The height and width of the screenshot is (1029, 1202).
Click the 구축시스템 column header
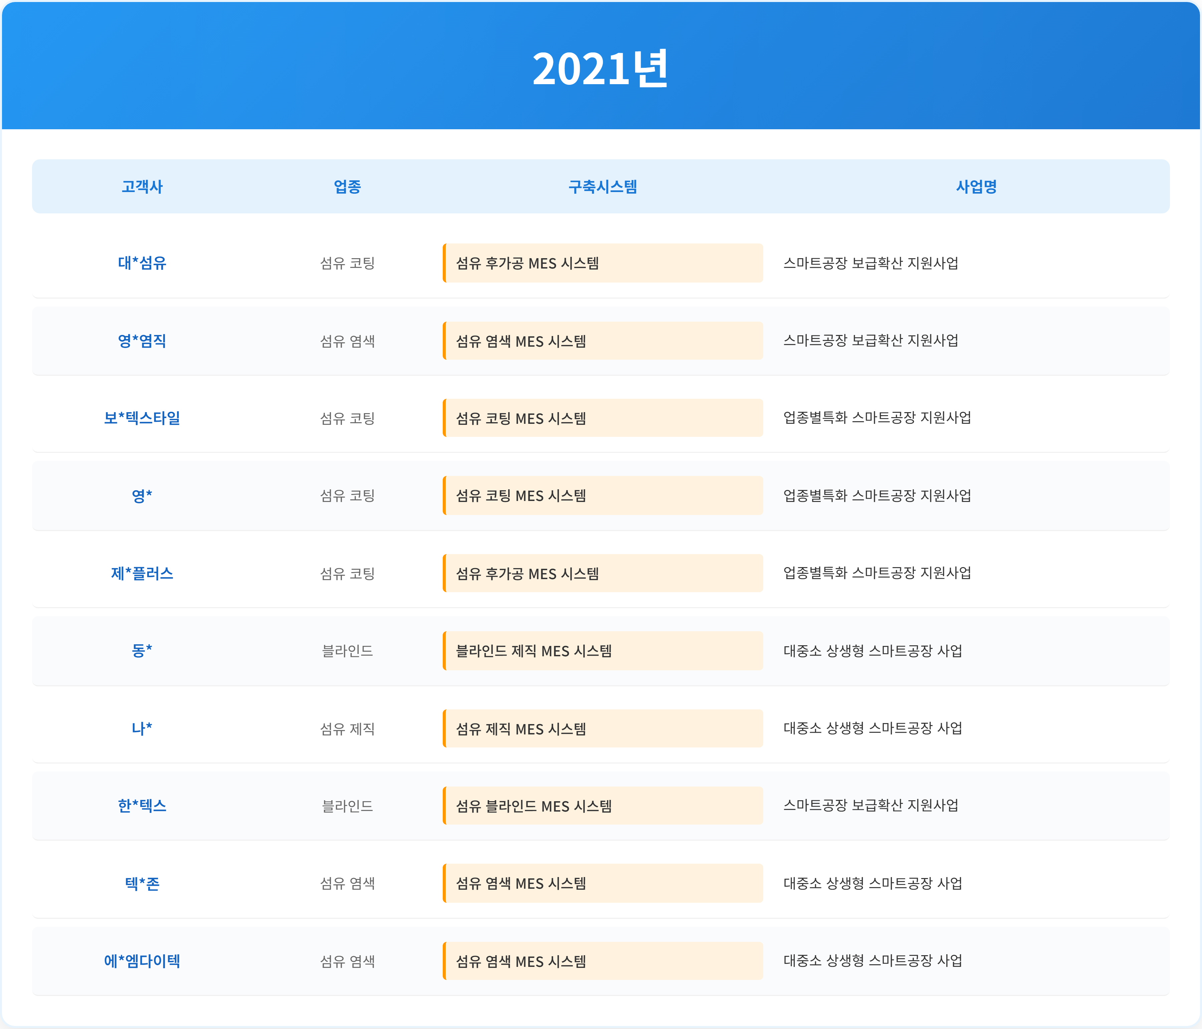[602, 186]
